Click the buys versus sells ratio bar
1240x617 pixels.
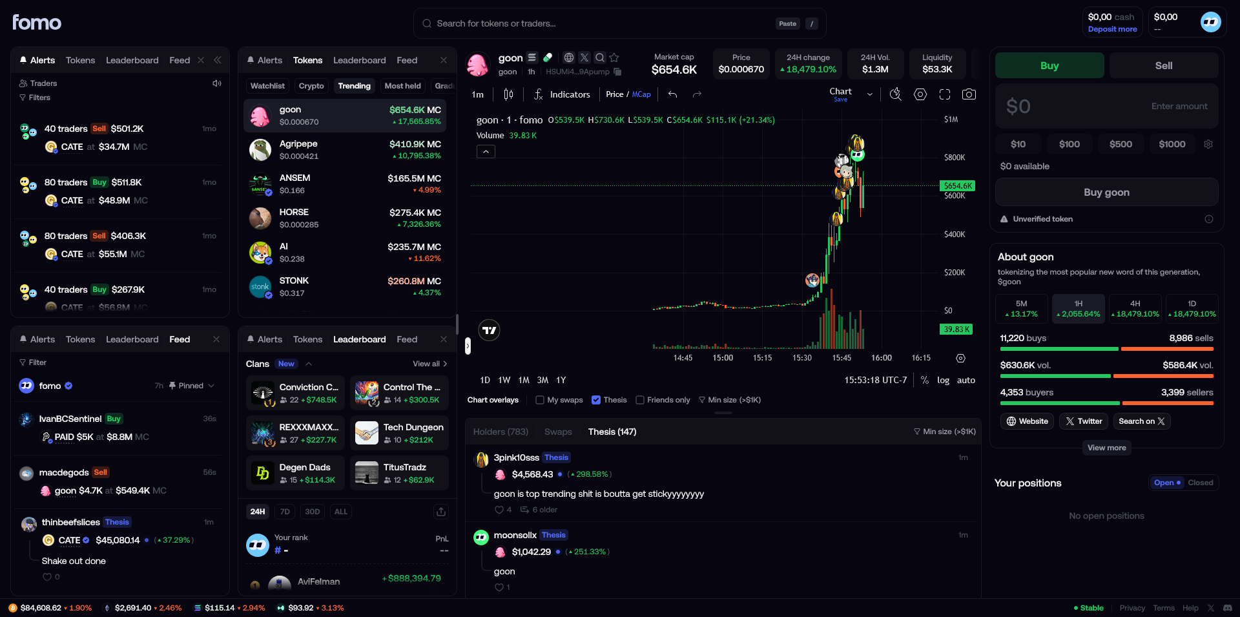click(1106, 349)
